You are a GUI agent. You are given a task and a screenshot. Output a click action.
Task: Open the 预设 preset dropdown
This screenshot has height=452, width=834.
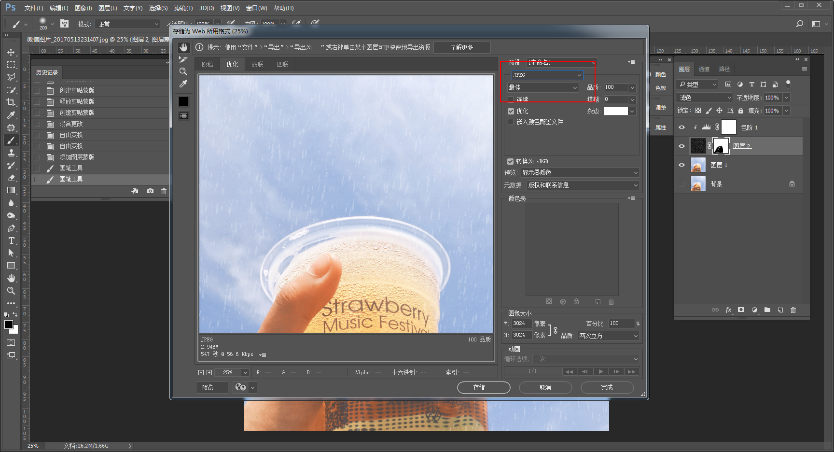(x=561, y=63)
